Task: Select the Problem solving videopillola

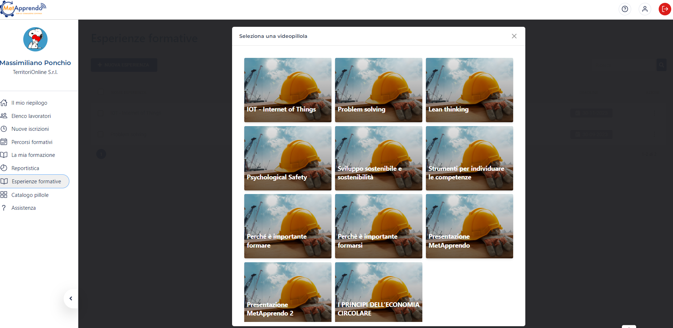Action: pyautogui.click(x=379, y=90)
